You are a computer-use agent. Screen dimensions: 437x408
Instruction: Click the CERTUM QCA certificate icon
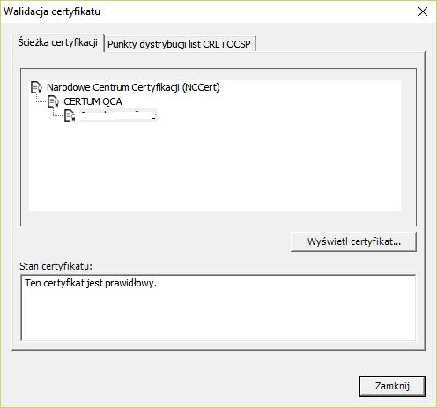54,101
